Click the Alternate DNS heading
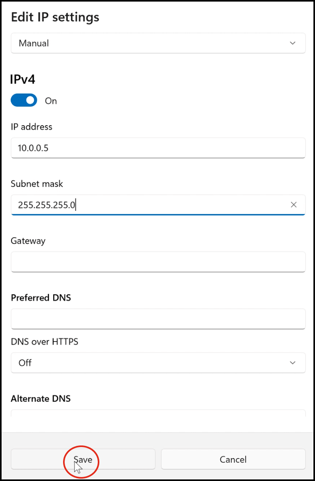 41,398
